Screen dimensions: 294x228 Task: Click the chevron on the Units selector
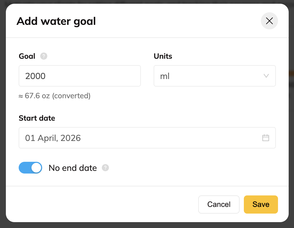coord(266,76)
